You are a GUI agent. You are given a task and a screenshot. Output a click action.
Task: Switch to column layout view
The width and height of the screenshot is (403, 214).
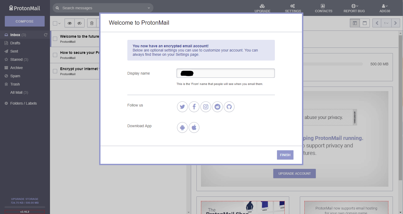(x=355, y=23)
